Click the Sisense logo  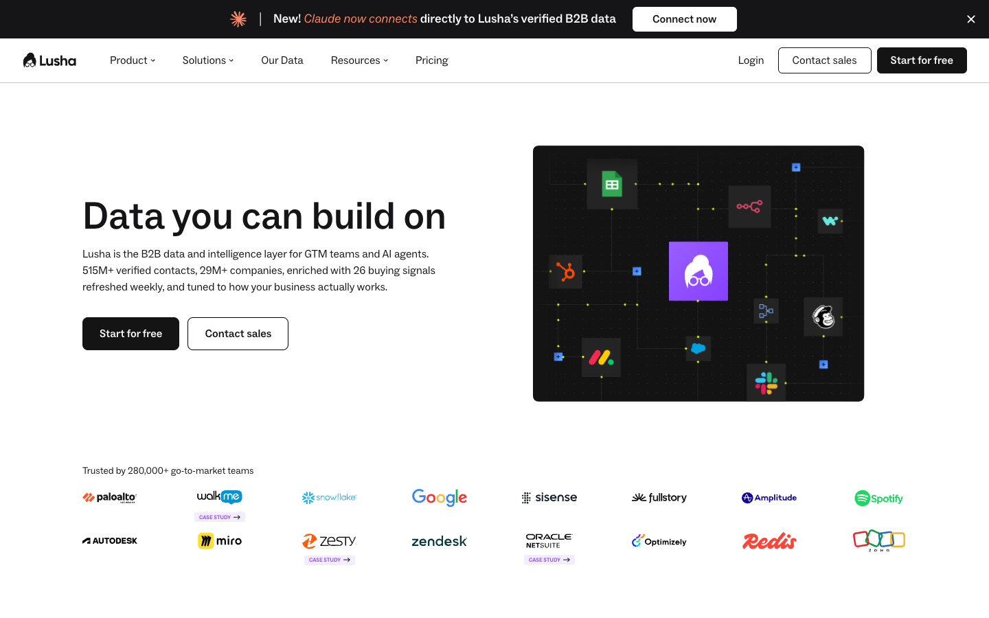coord(549,498)
